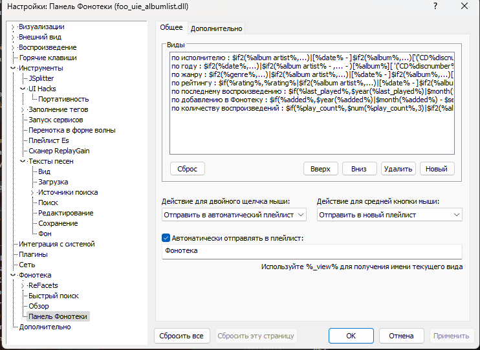Collapse the Фонотека tree node
This screenshot has height=350, width=480.
[x=13, y=276]
